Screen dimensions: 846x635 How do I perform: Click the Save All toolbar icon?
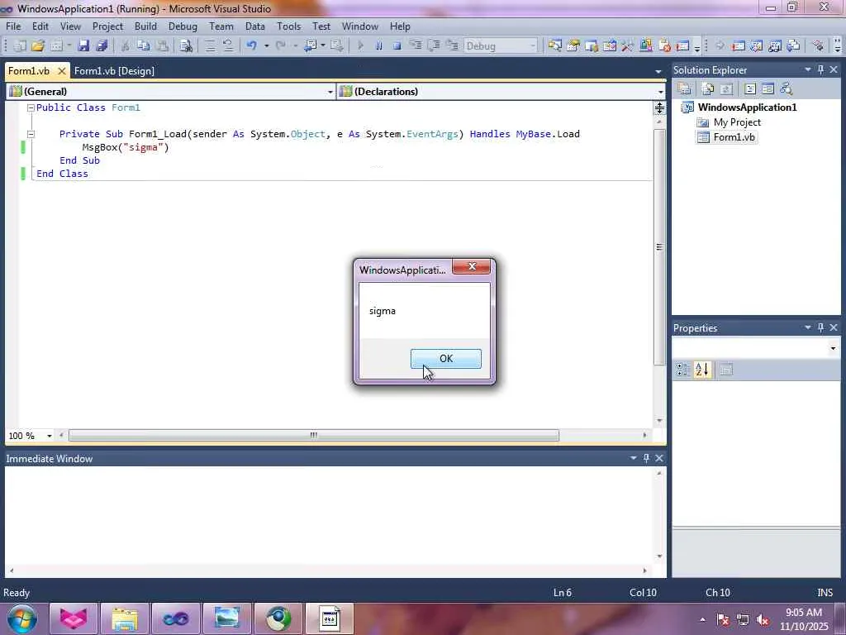click(x=102, y=46)
